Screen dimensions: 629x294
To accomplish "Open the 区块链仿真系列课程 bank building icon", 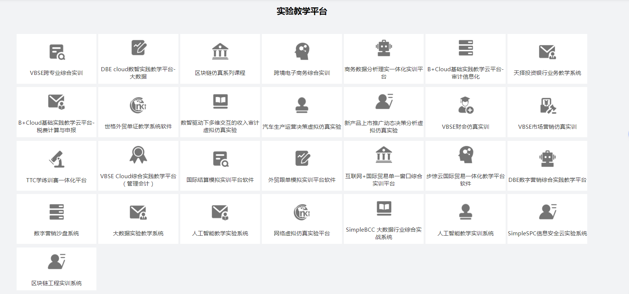I will (220, 51).
